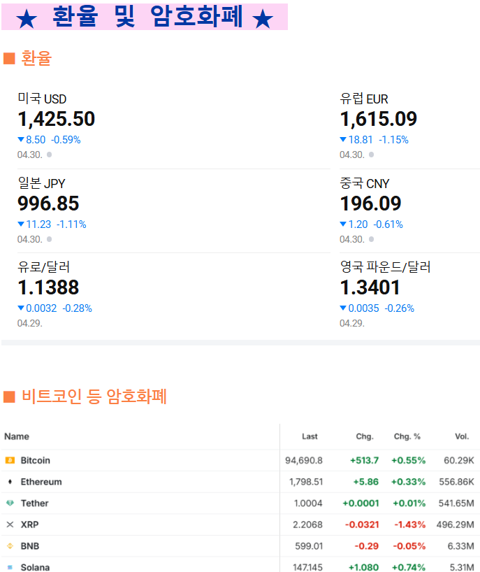Click the grey status dot beside USD date
Image resolution: width=480 pixels, height=572 pixels.
pyautogui.click(x=49, y=155)
